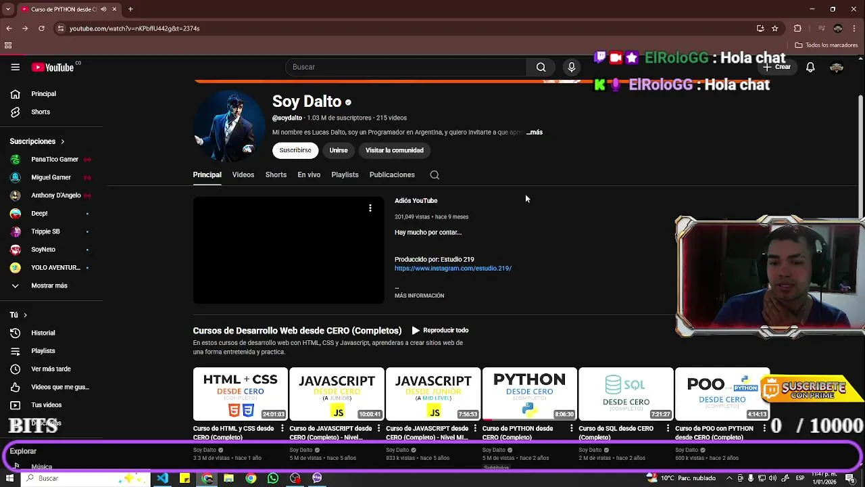Screen dimensions: 865x487
Task: Click Reproducir todo for the playlist
Action: pyautogui.click(x=440, y=330)
